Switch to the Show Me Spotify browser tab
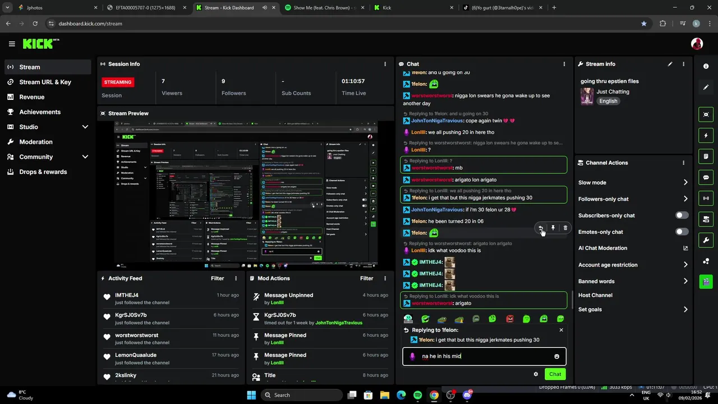The height and width of the screenshot is (404, 718). [x=324, y=8]
